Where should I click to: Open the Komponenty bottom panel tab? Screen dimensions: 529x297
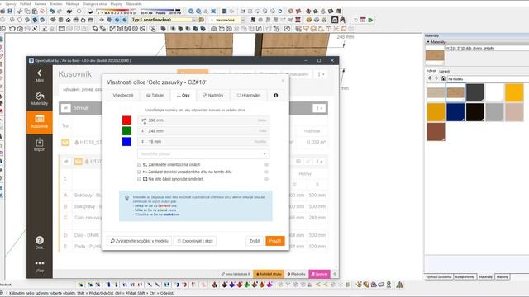pos(465,277)
